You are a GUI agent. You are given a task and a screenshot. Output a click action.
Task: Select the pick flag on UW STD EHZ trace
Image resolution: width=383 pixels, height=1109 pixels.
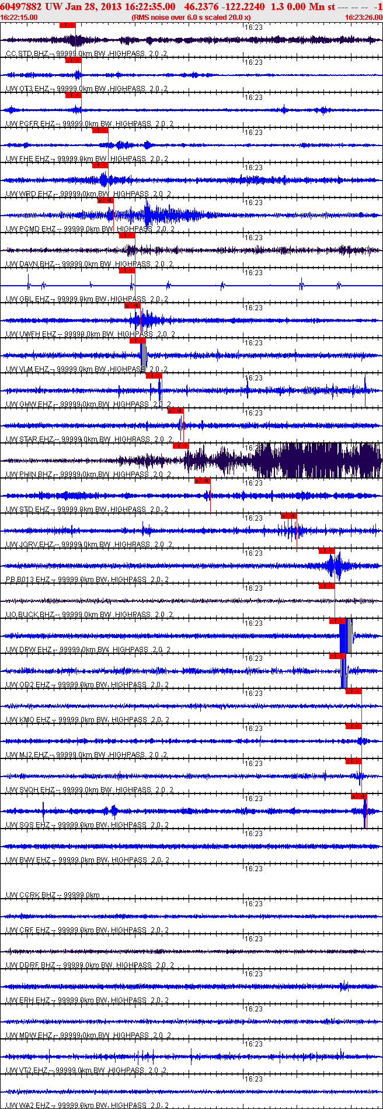pyautogui.click(x=202, y=481)
